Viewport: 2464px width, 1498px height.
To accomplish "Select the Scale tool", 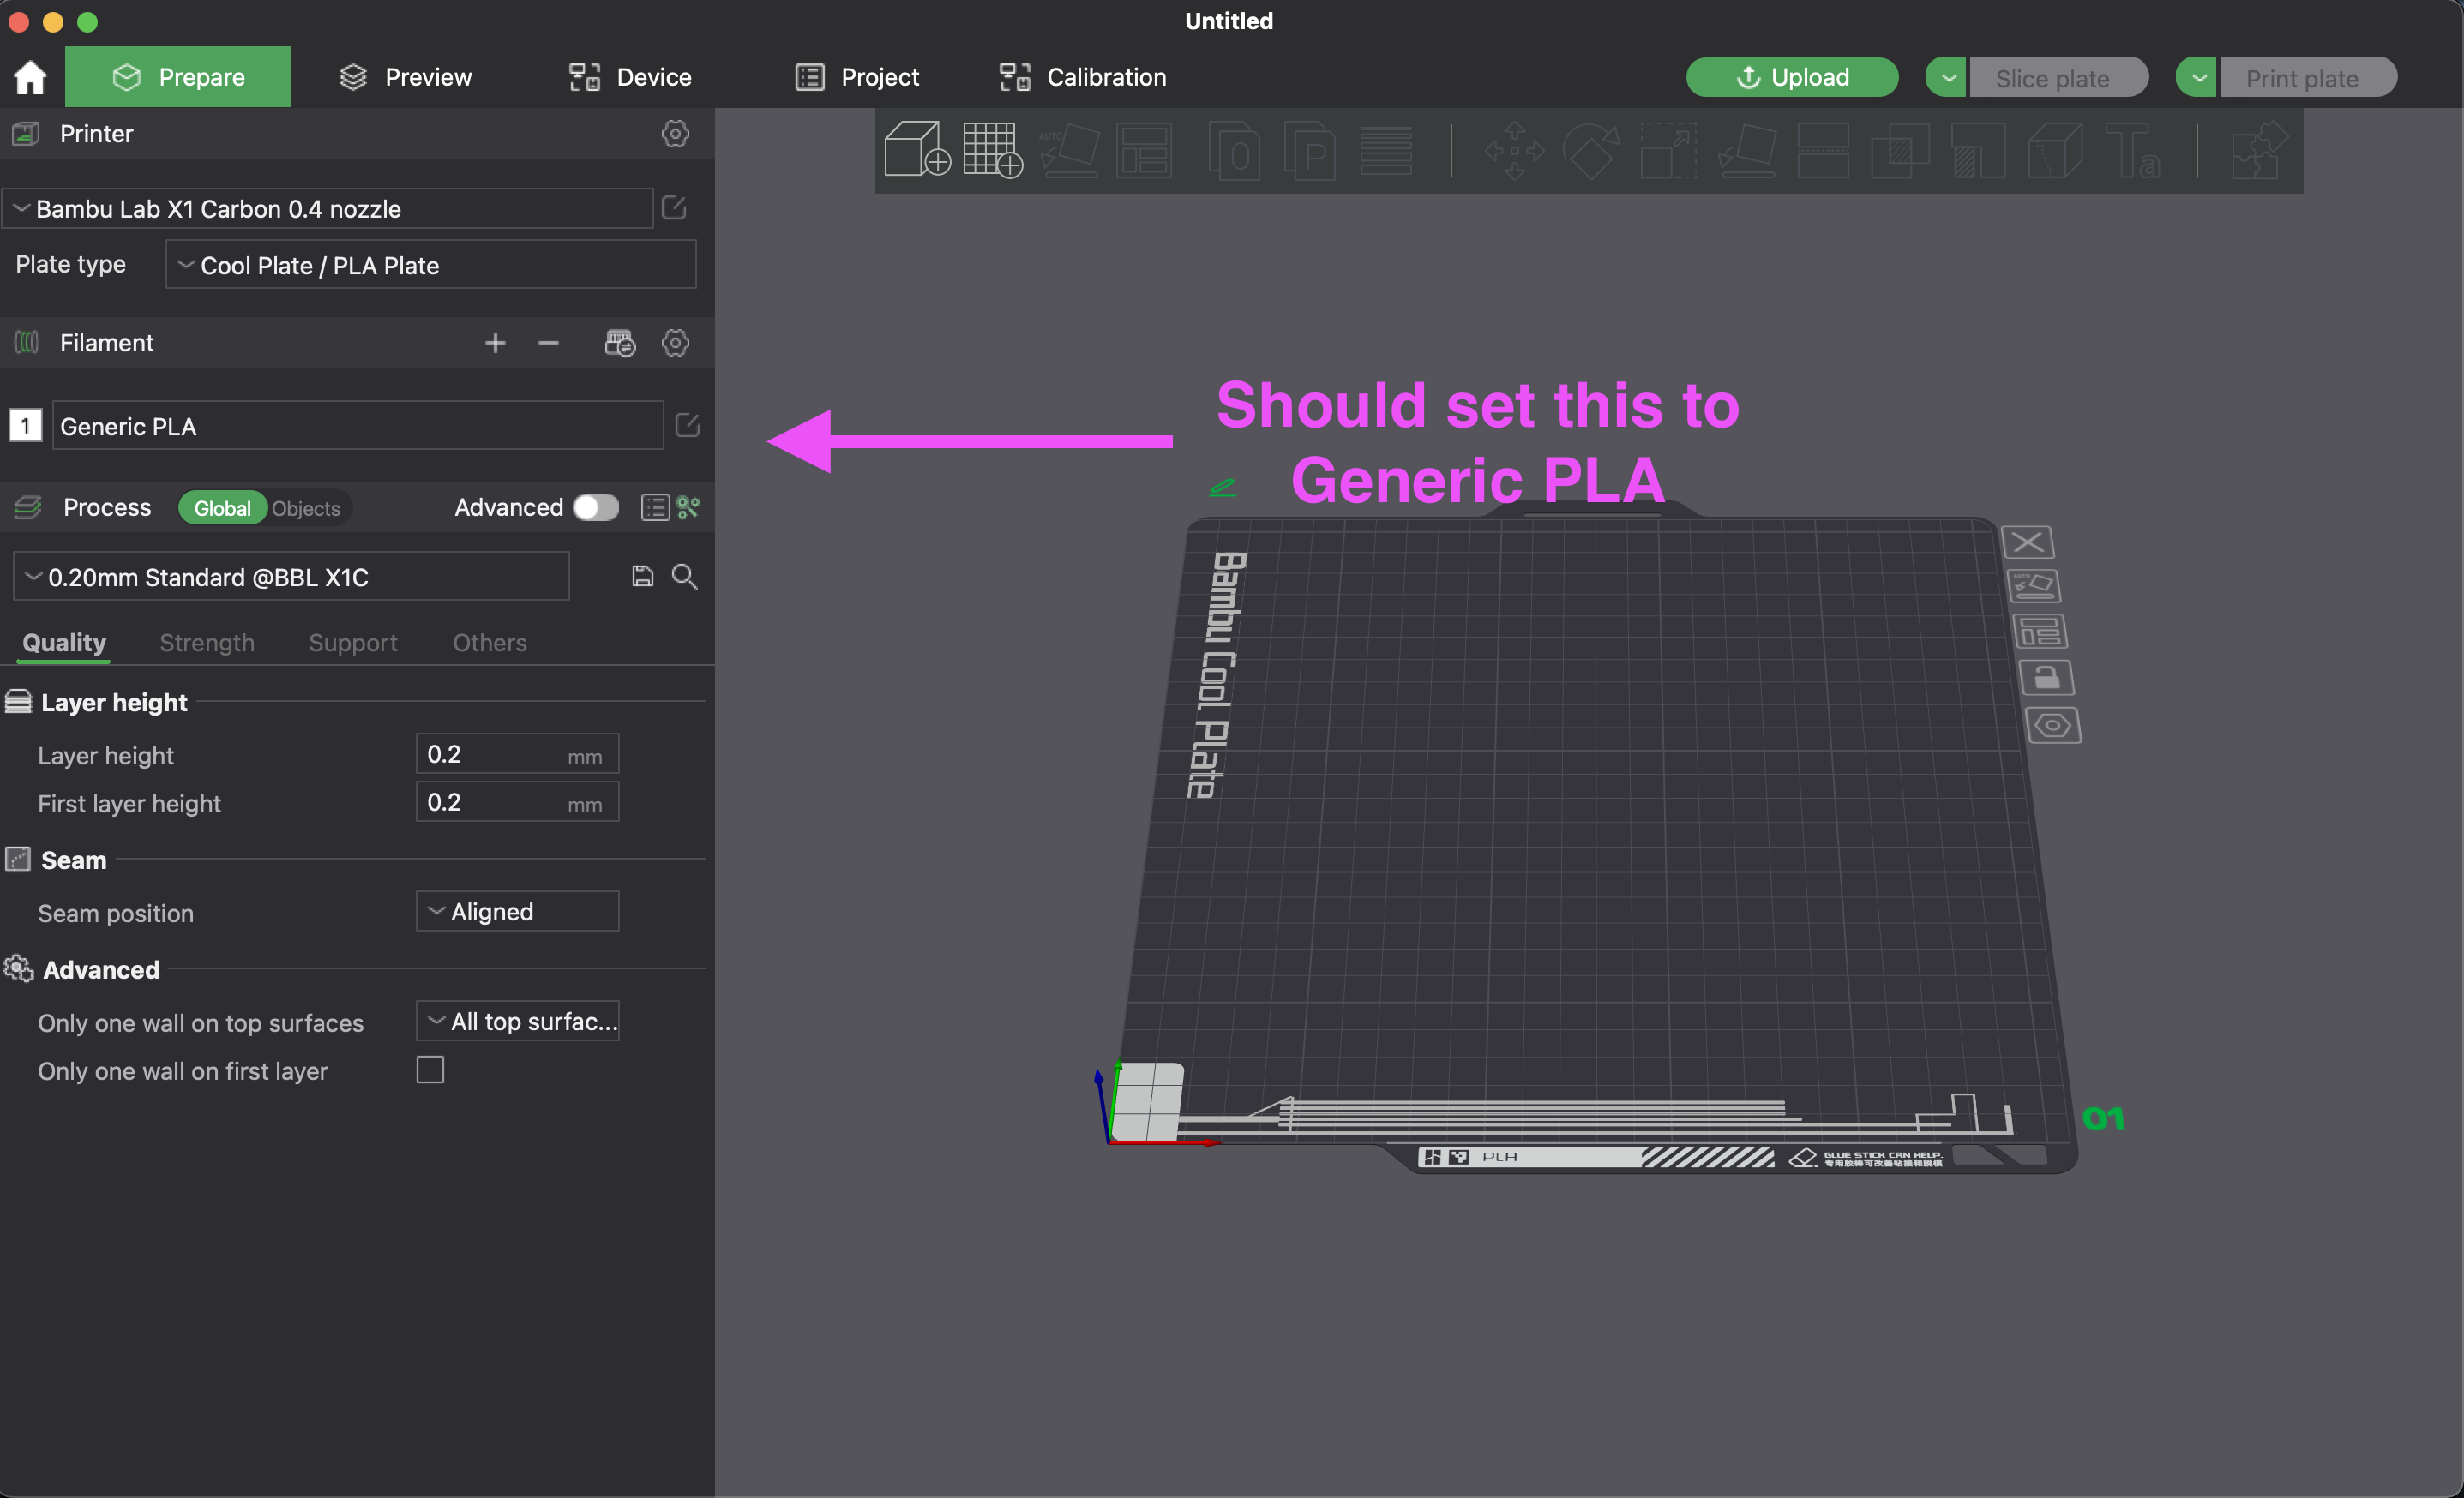I will (1668, 151).
